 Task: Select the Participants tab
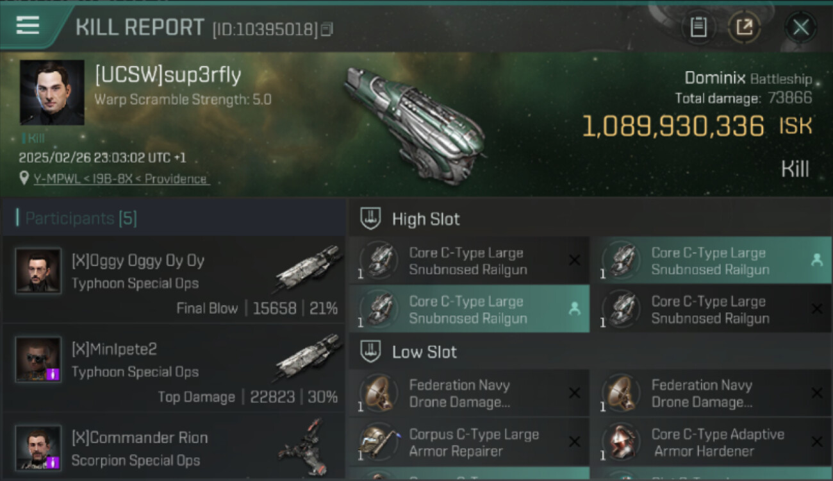[81, 219]
